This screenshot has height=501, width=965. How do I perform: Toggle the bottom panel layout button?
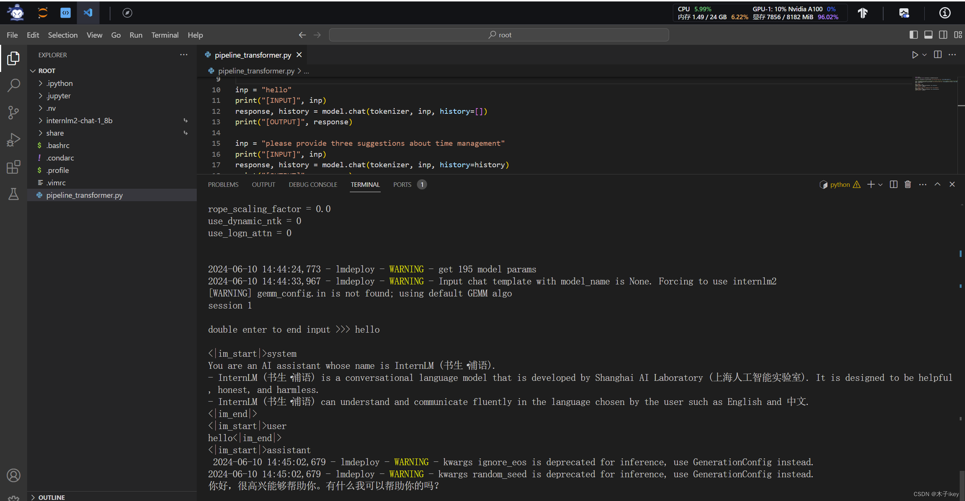click(928, 35)
